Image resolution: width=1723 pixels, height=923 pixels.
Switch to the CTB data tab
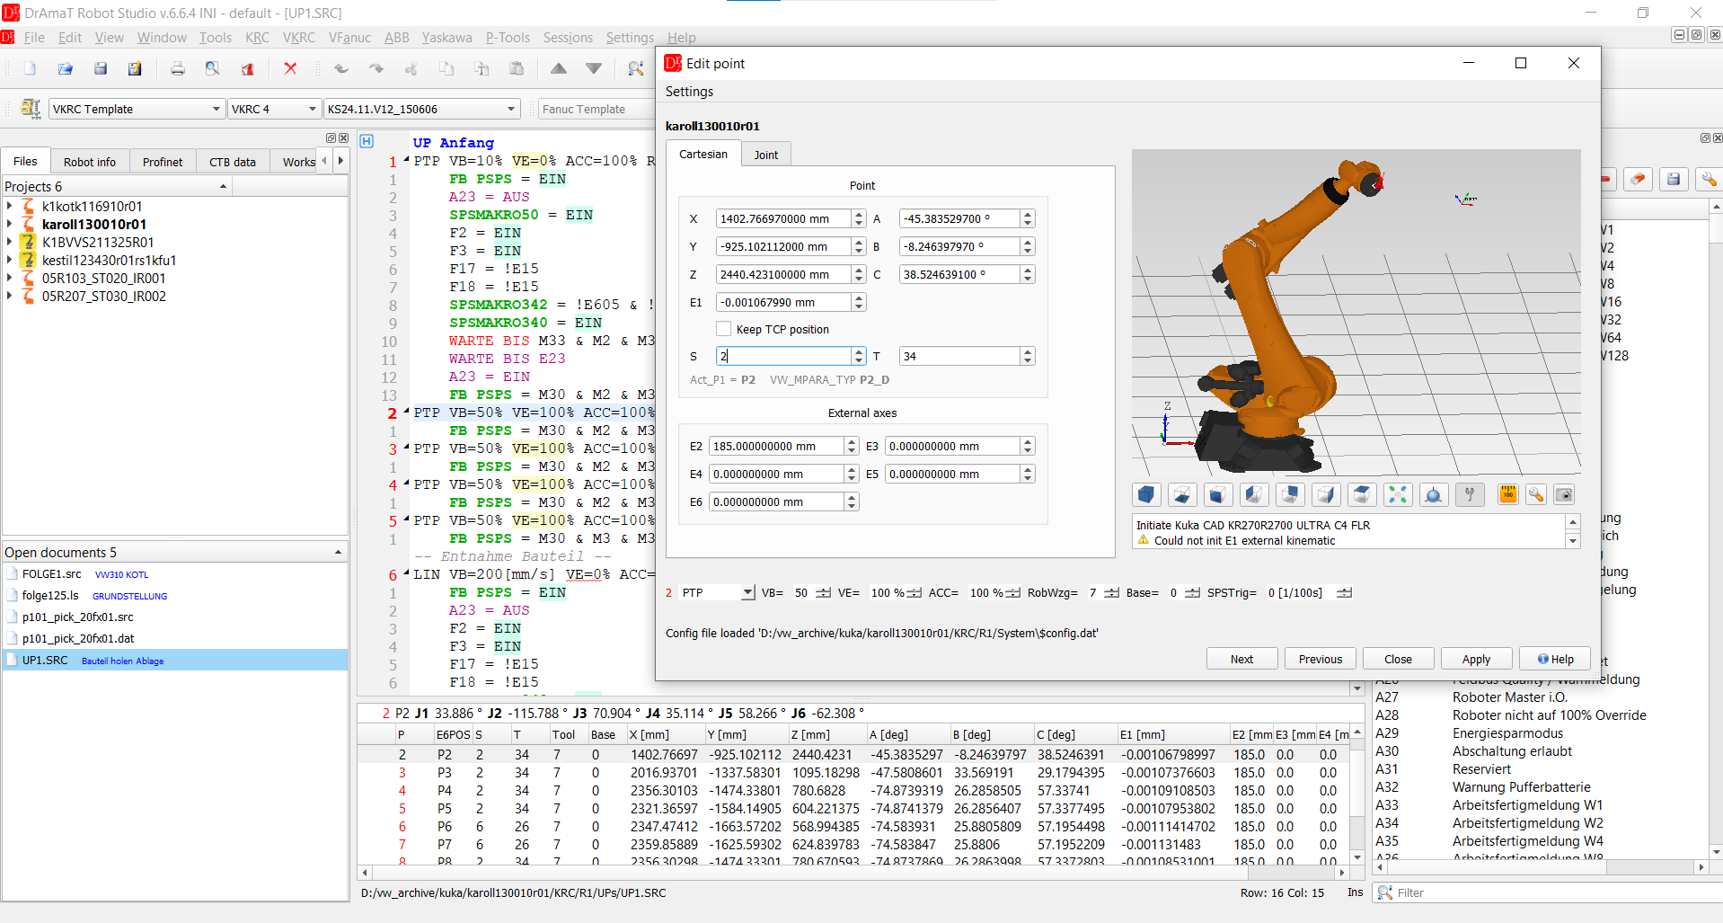tap(233, 162)
